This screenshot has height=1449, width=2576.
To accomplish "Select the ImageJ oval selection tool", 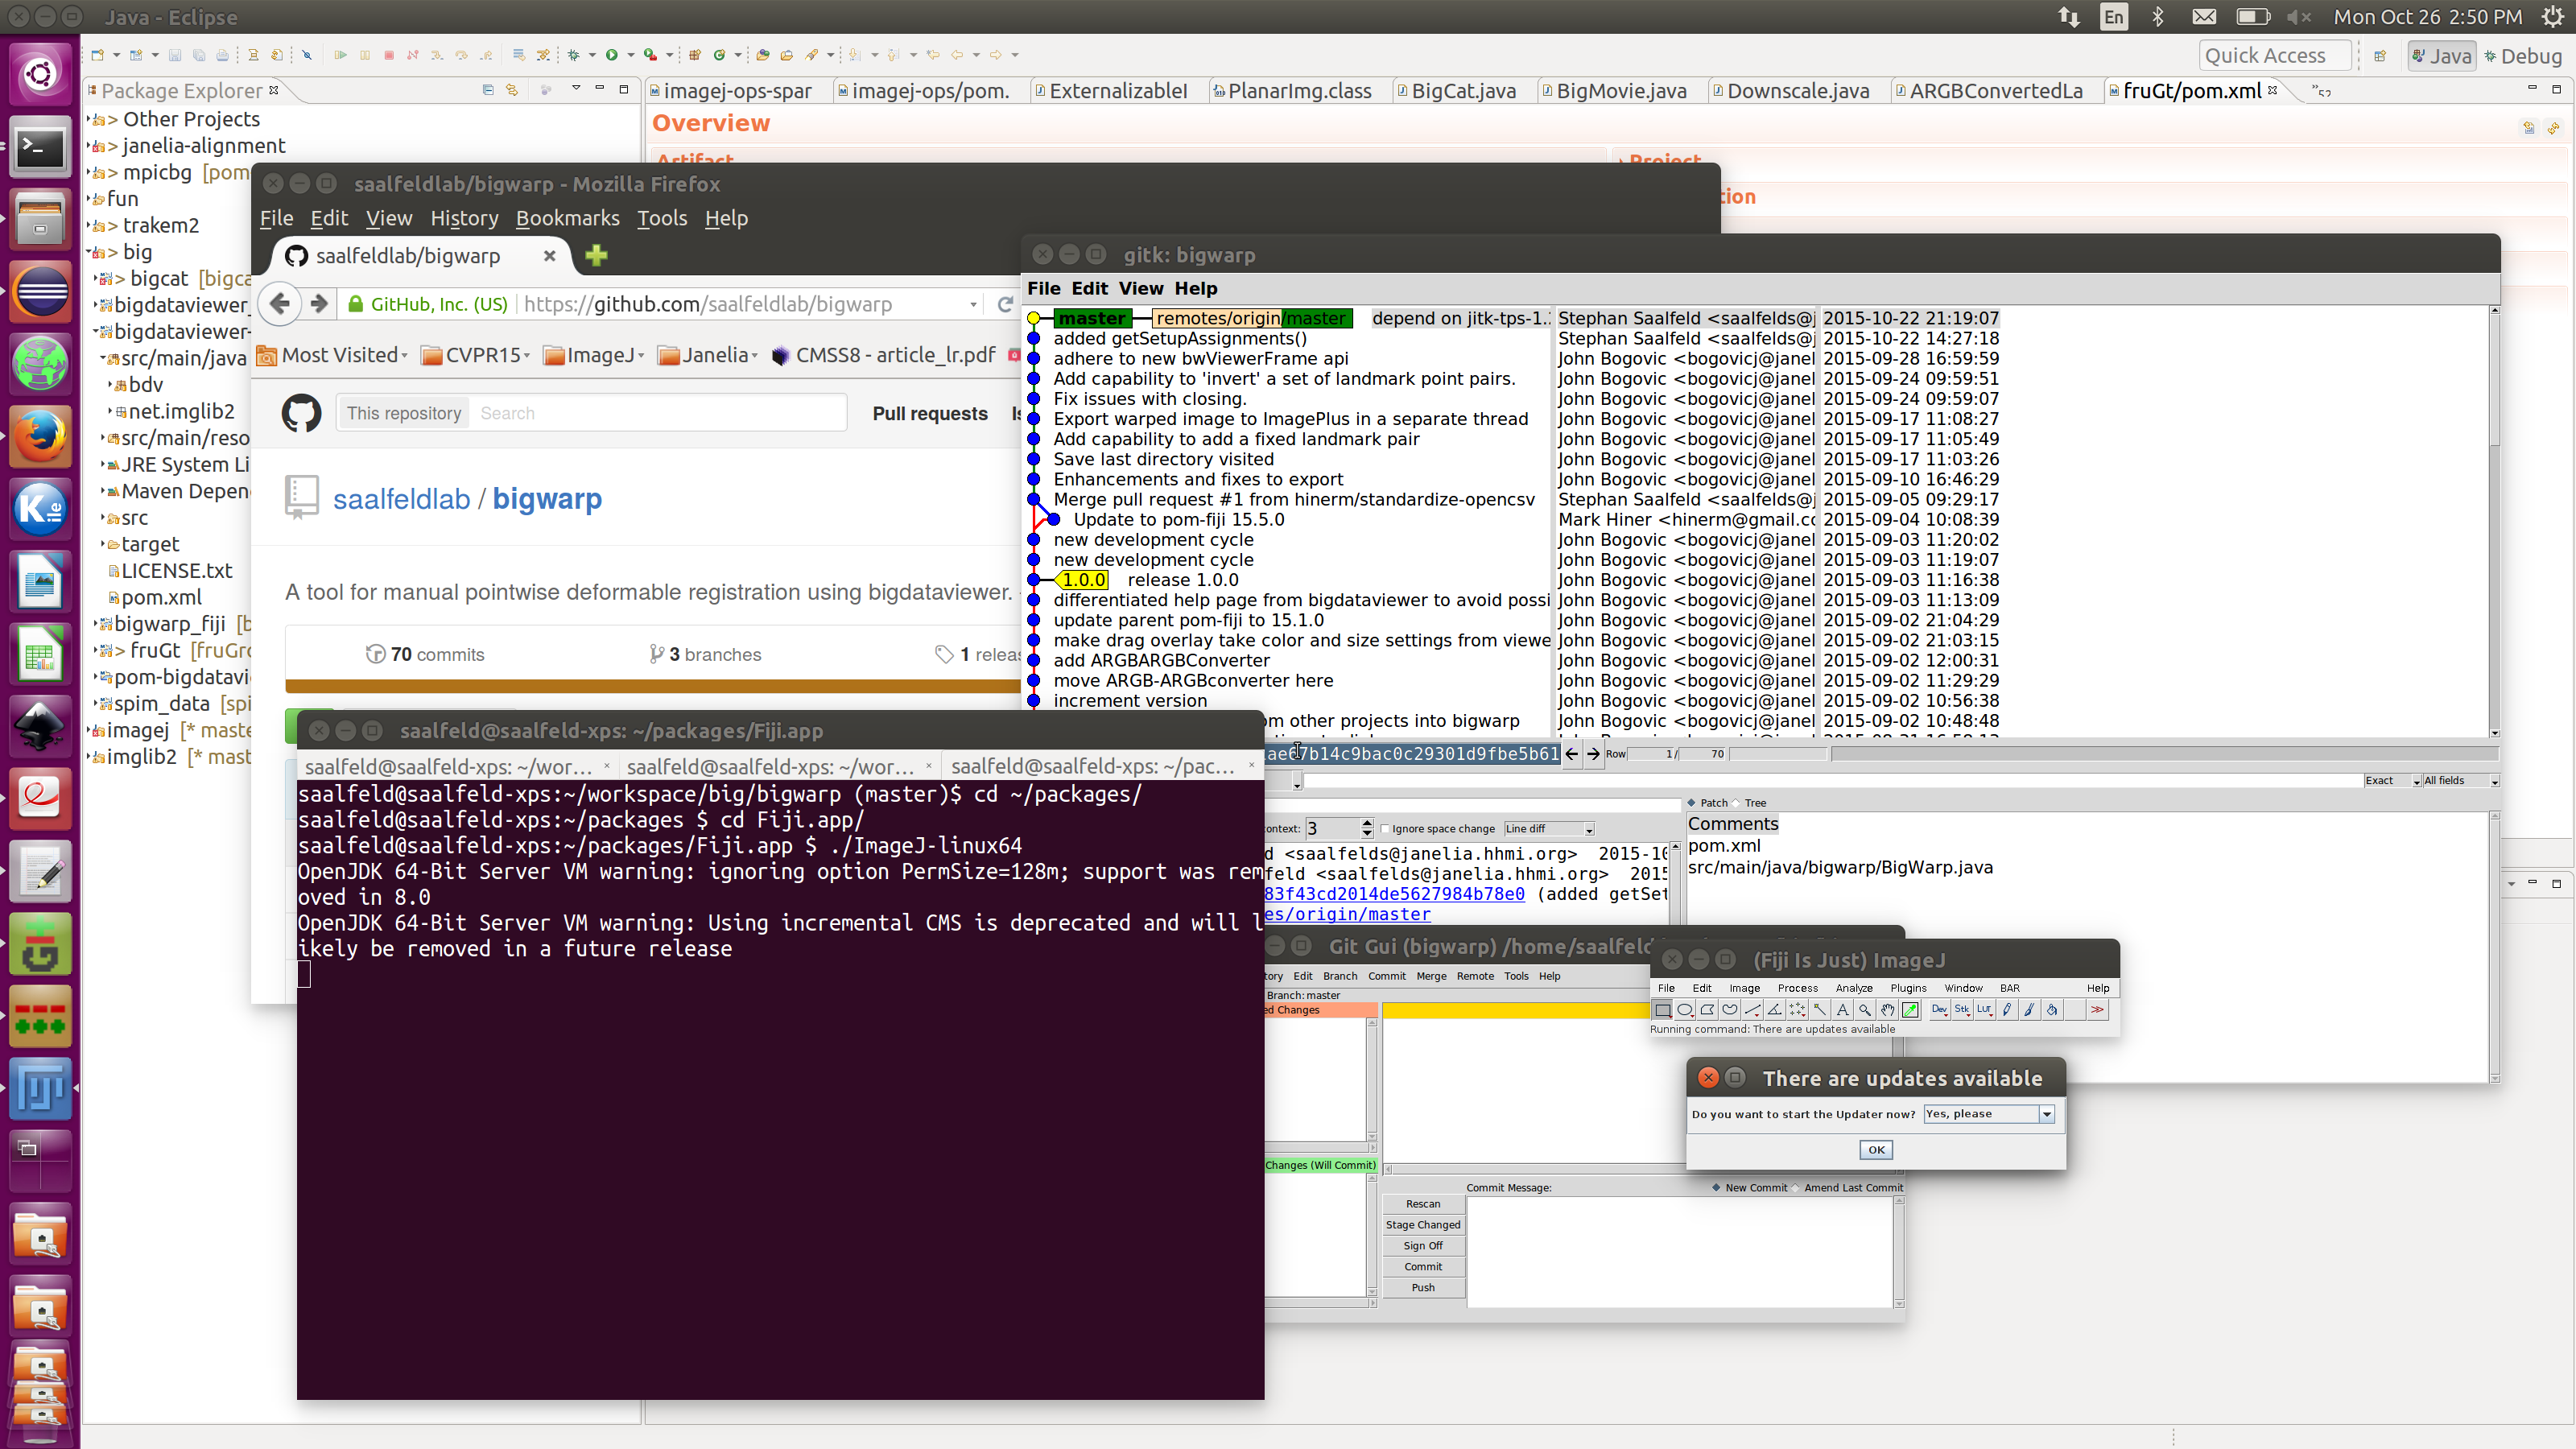I will pyautogui.click(x=1685, y=1010).
